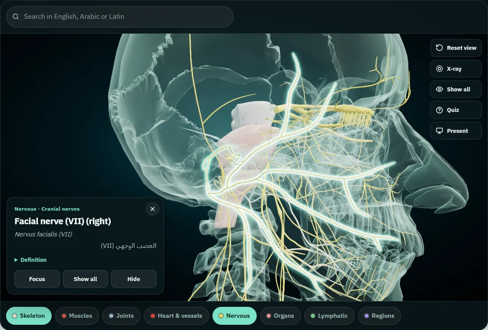Click the "Nervous · Cranial nerves" breadcrumb
The height and width of the screenshot is (330, 488).
tap(47, 209)
